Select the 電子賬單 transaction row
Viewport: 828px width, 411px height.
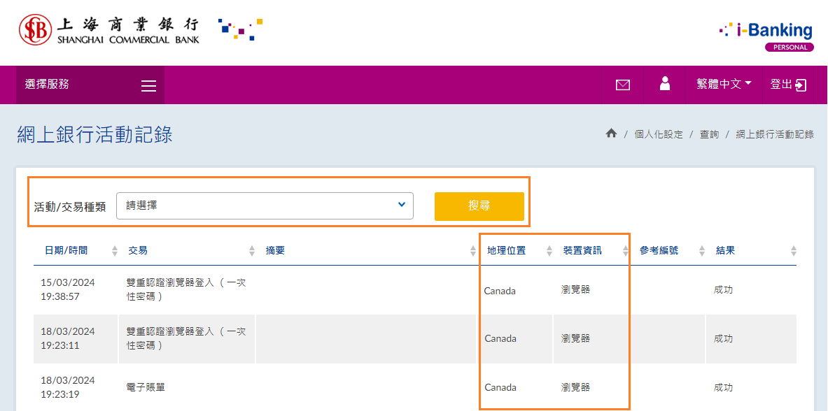[146, 387]
